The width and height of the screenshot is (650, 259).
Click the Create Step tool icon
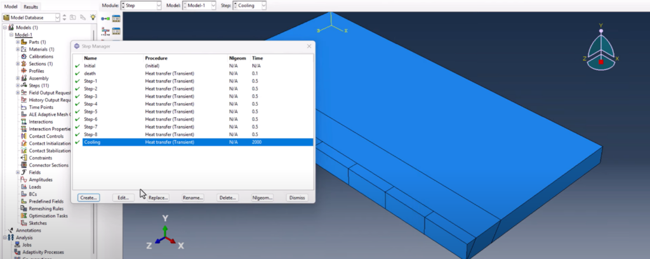(x=106, y=18)
